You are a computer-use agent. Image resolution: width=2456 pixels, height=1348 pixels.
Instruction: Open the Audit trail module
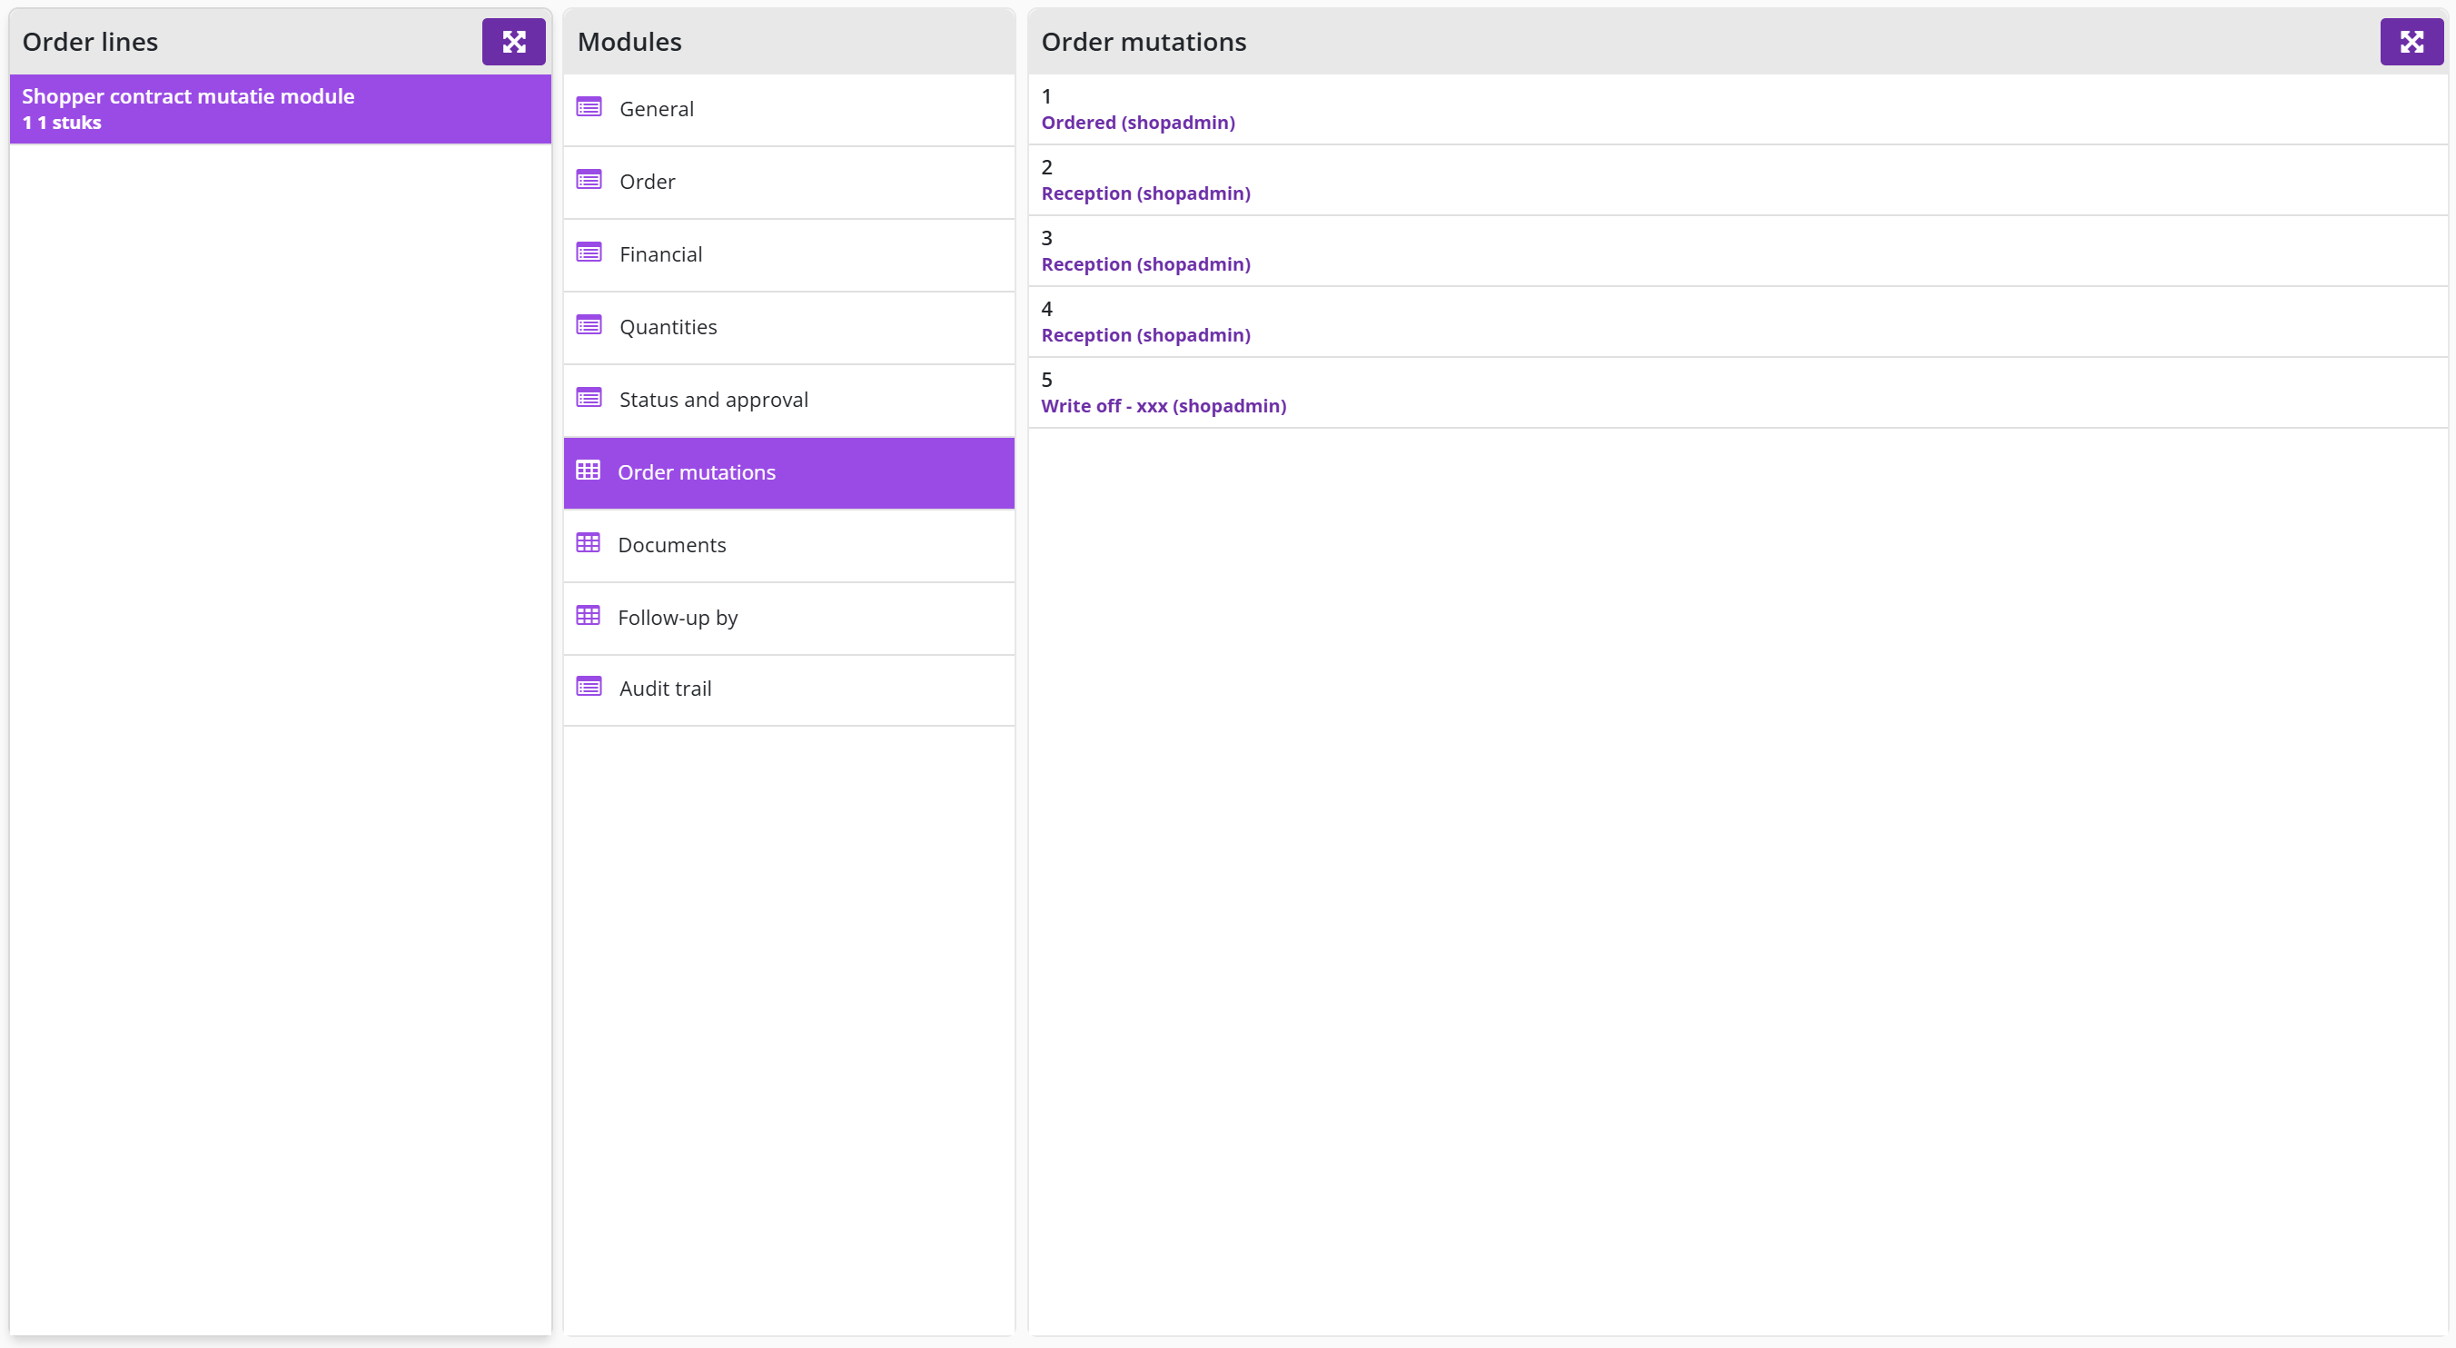[788, 689]
